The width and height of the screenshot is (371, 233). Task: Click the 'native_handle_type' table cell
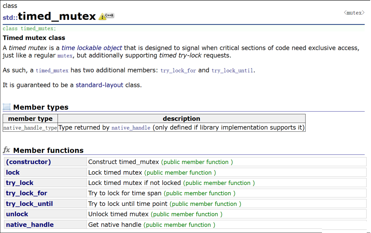tap(30, 128)
